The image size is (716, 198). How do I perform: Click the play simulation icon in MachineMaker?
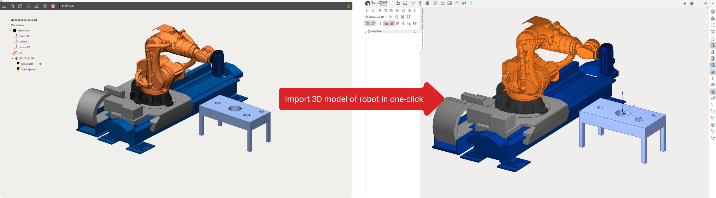45,6
